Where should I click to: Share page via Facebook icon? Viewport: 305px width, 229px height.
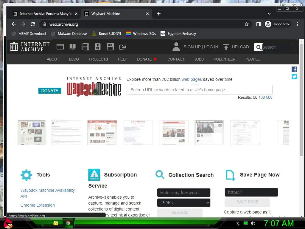(x=294, y=69)
